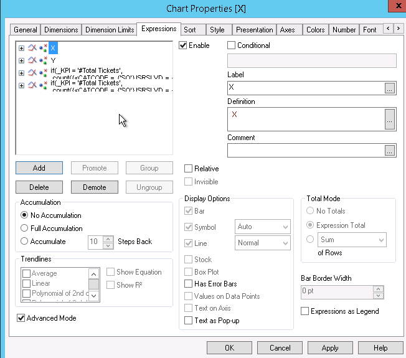
Task: Expand the Y expression tree node
Action: [22, 60]
